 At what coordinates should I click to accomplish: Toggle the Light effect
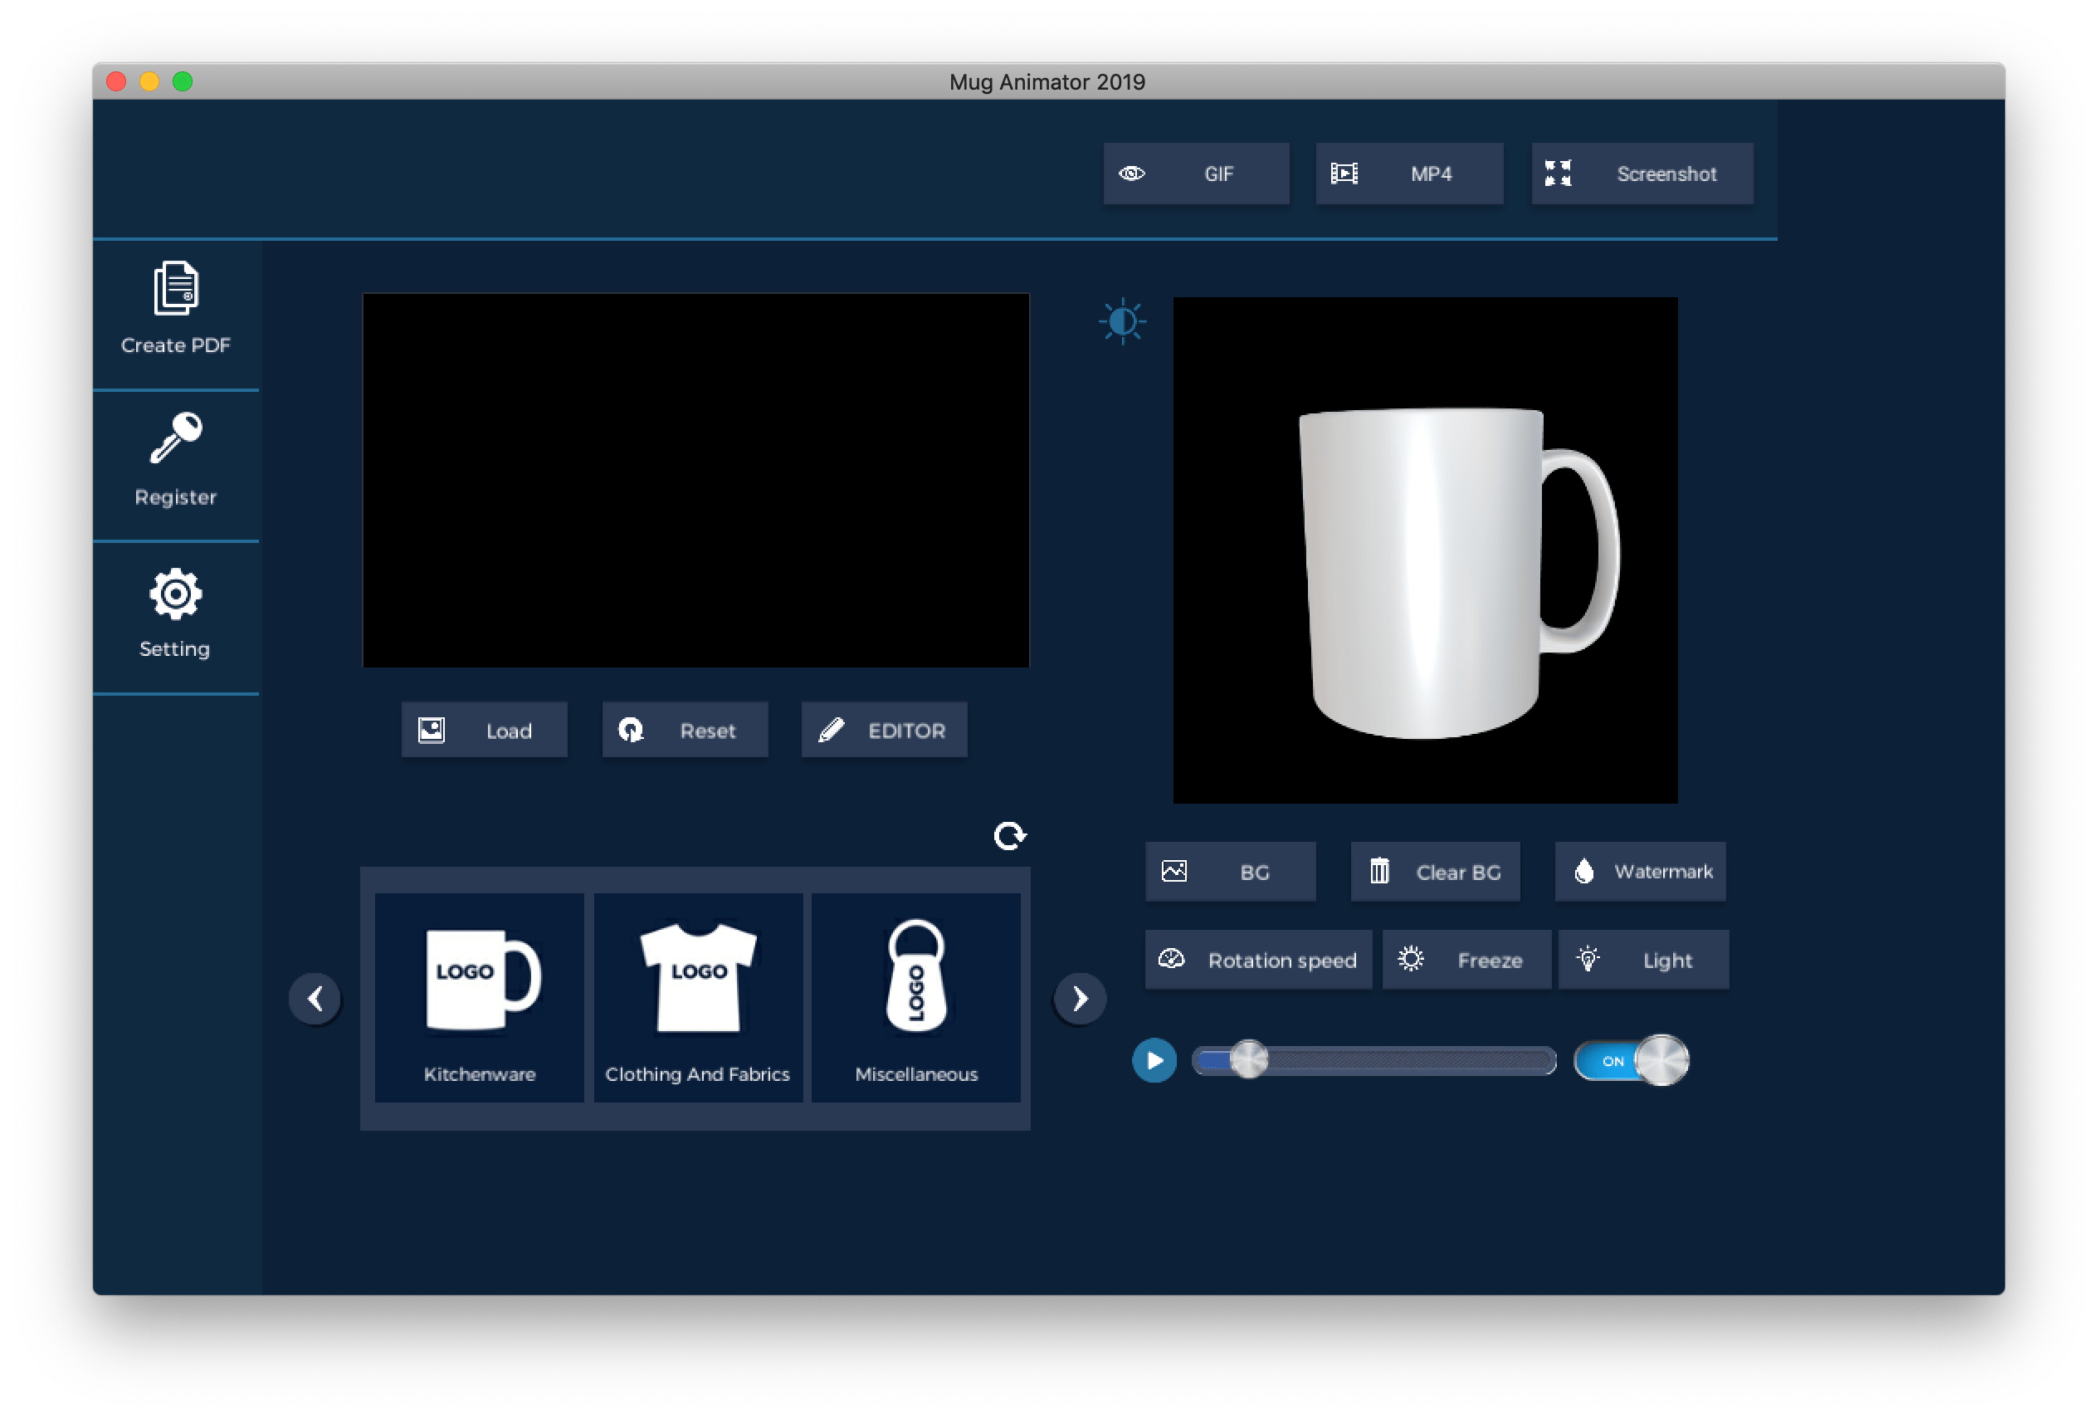[x=1643, y=960]
